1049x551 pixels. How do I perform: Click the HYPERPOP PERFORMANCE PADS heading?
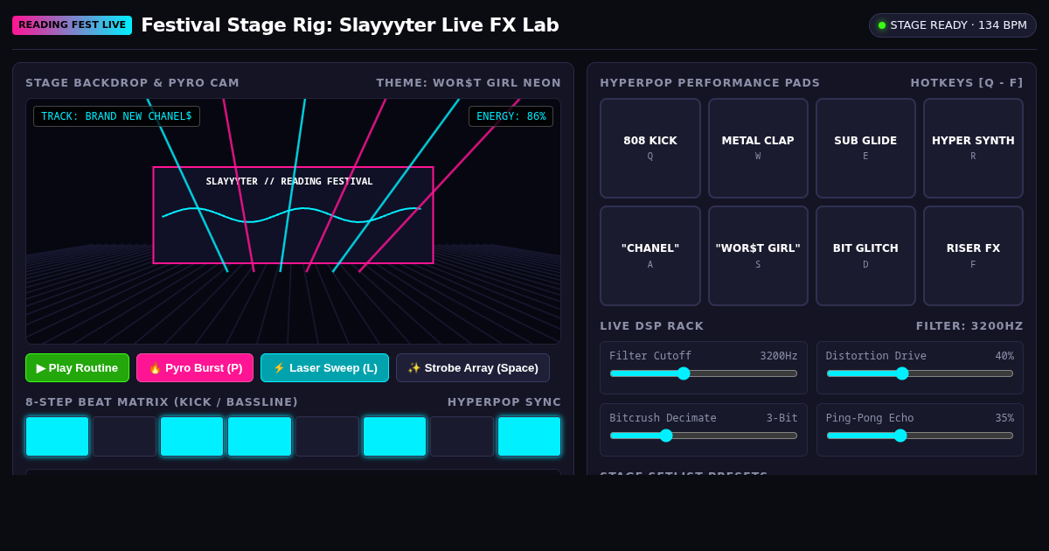(x=710, y=83)
